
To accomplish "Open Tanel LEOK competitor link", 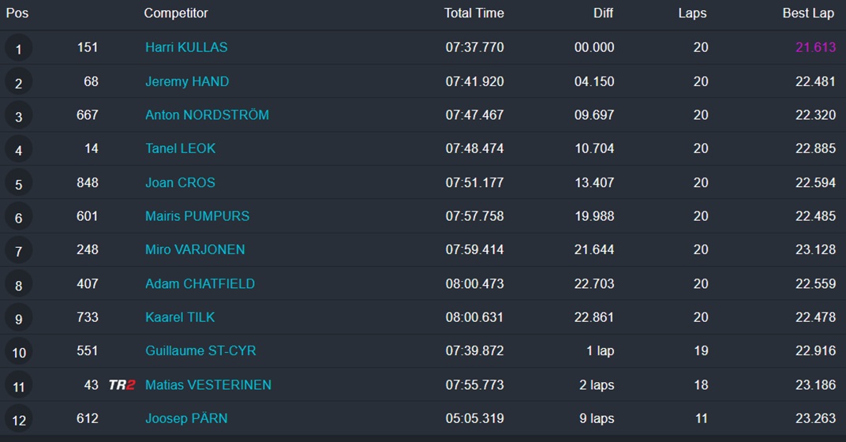I will [x=180, y=148].
